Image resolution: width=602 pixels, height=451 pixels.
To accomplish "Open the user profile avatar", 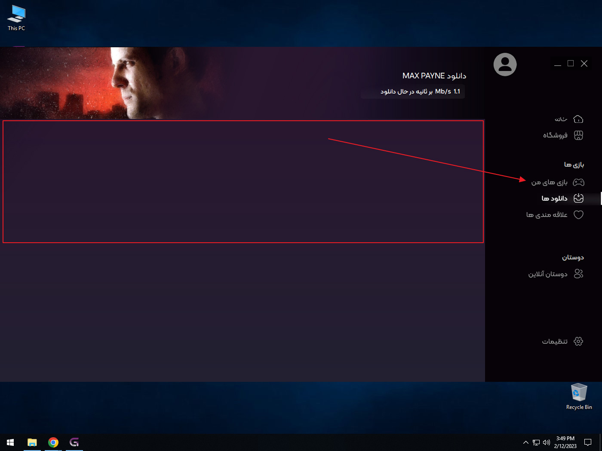I will point(505,64).
